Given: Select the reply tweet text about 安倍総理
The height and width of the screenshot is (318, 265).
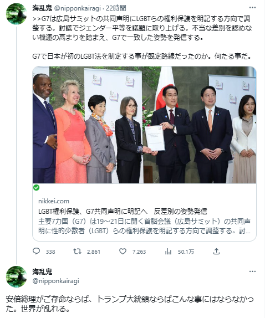Looking at the screenshot, I should click(x=130, y=304).
